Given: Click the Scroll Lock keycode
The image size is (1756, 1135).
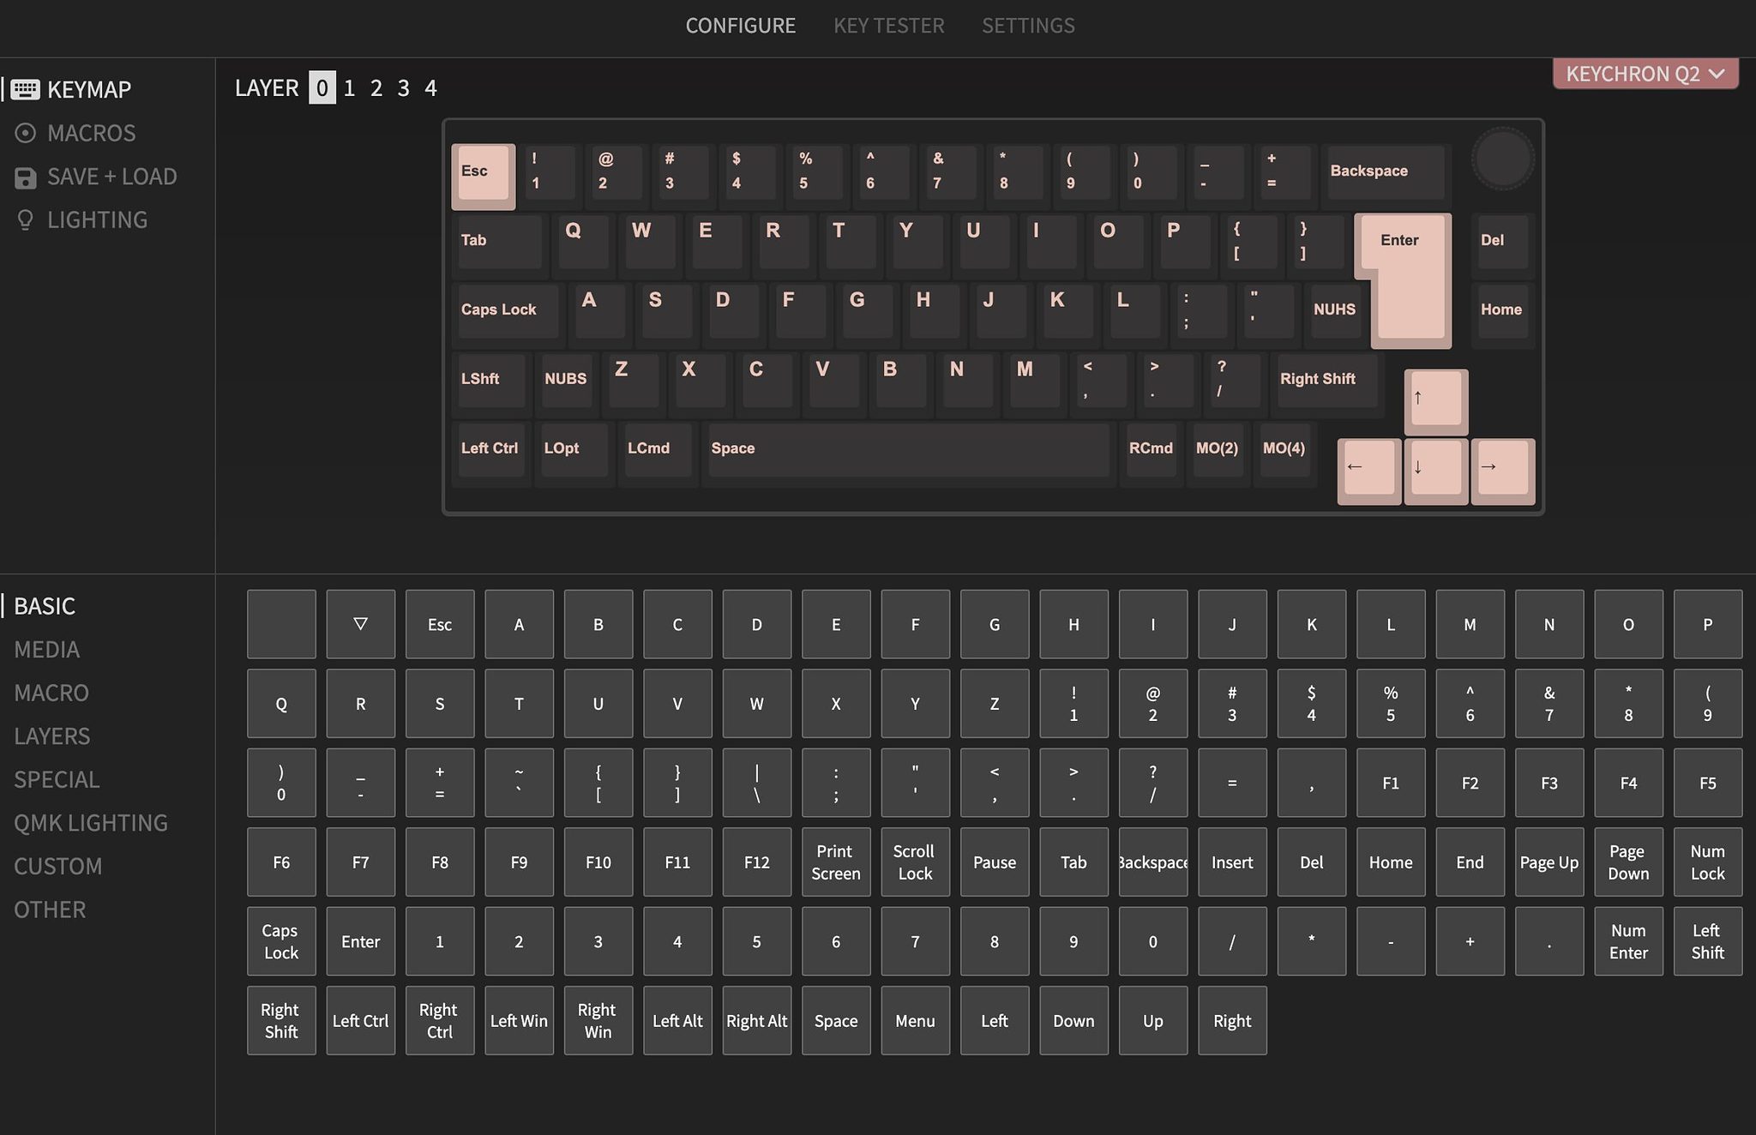Looking at the screenshot, I should click(x=915, y=862).
